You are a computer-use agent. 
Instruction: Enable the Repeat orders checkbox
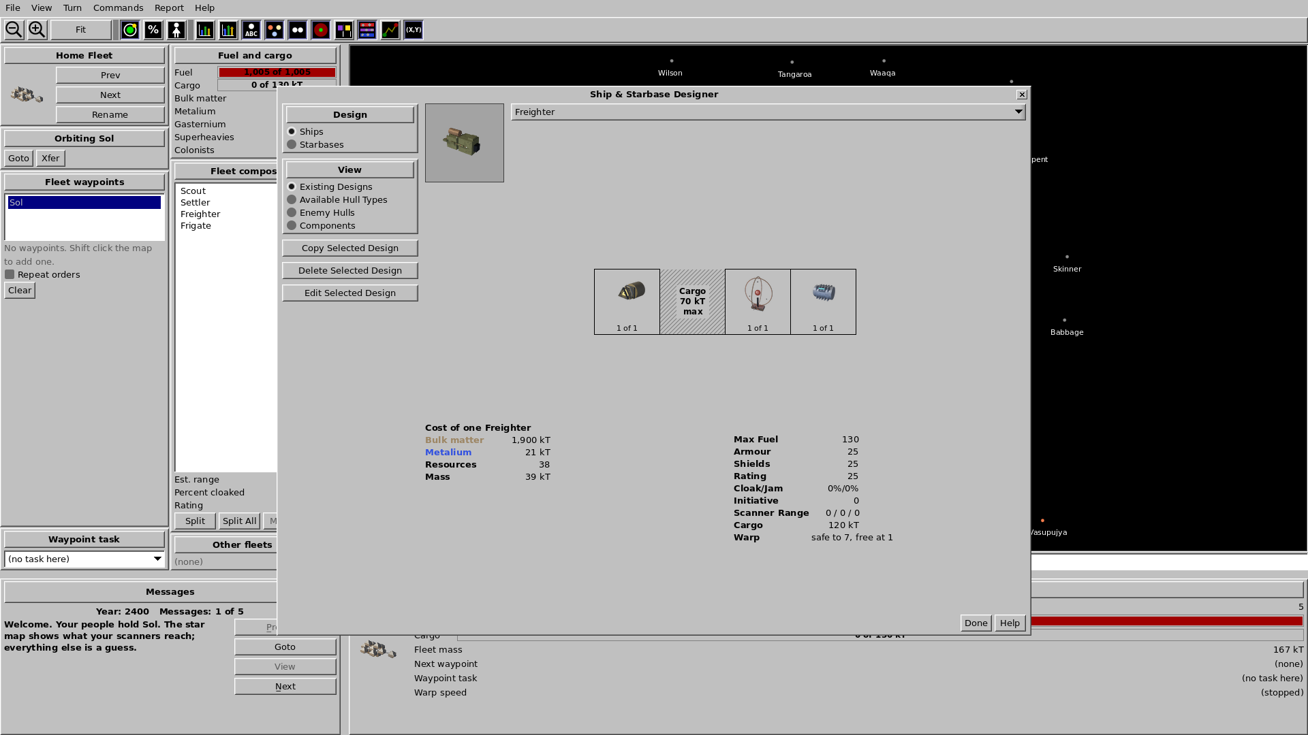click(10, 274)
